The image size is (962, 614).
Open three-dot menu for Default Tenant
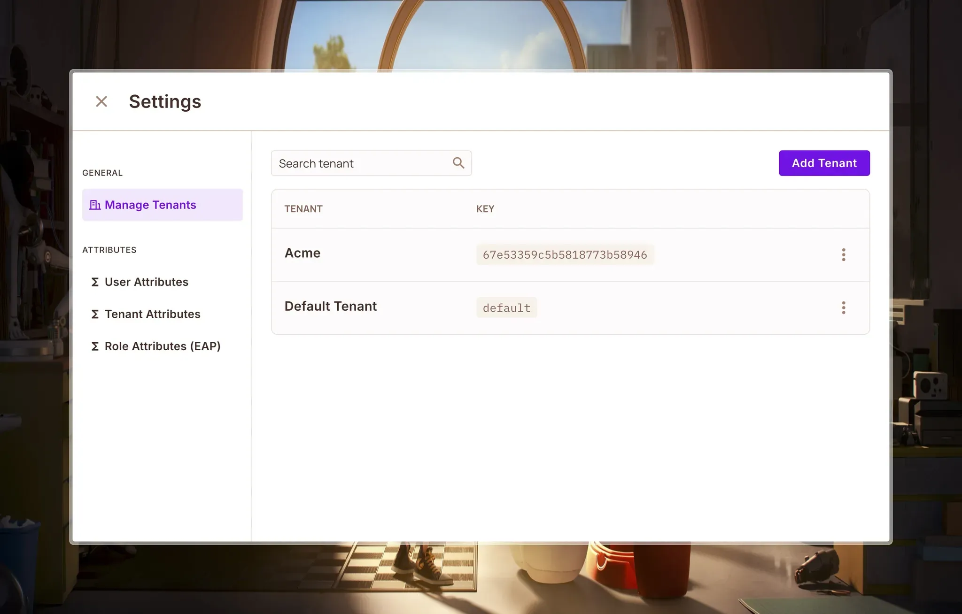click(843, 307)
